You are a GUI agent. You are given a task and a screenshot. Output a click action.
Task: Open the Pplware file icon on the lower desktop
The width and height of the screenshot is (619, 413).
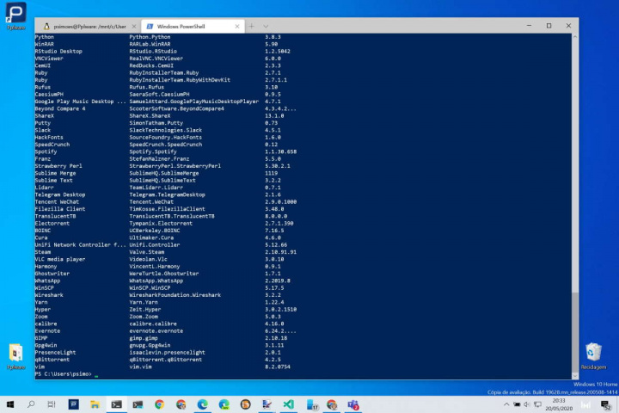click(x=15, y=354)
